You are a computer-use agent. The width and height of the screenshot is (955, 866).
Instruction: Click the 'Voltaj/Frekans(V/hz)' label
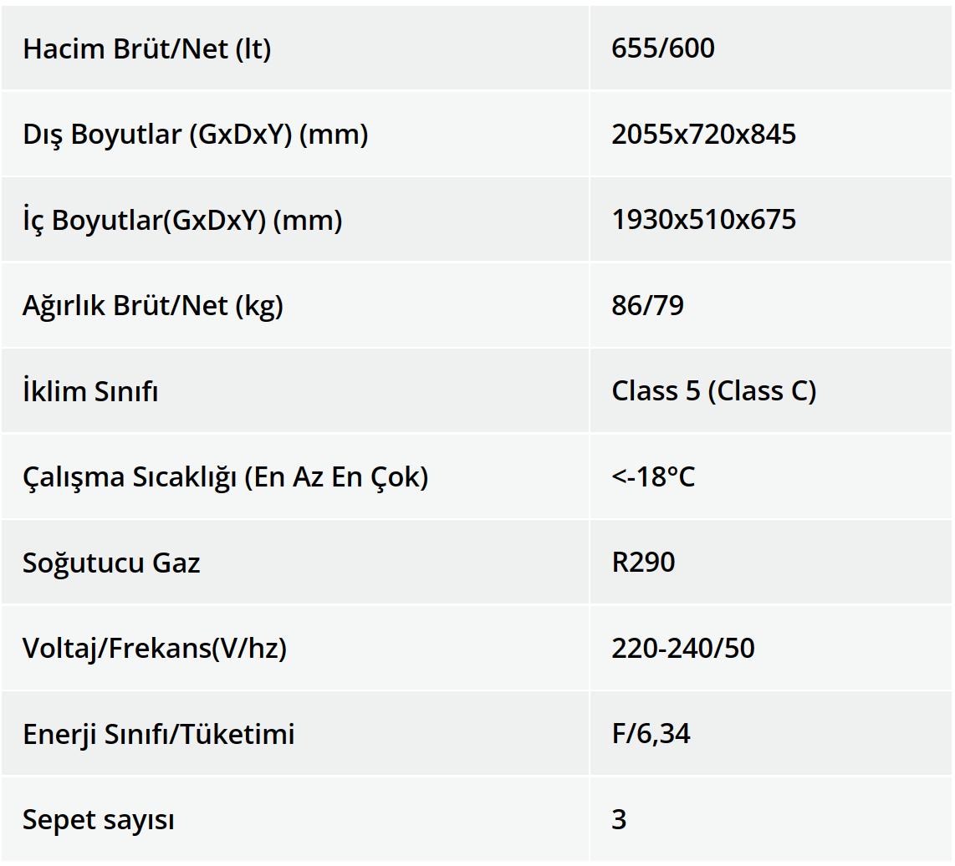tap(155, 649)
